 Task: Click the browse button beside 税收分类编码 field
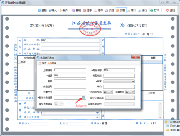(x=84, y=98)
